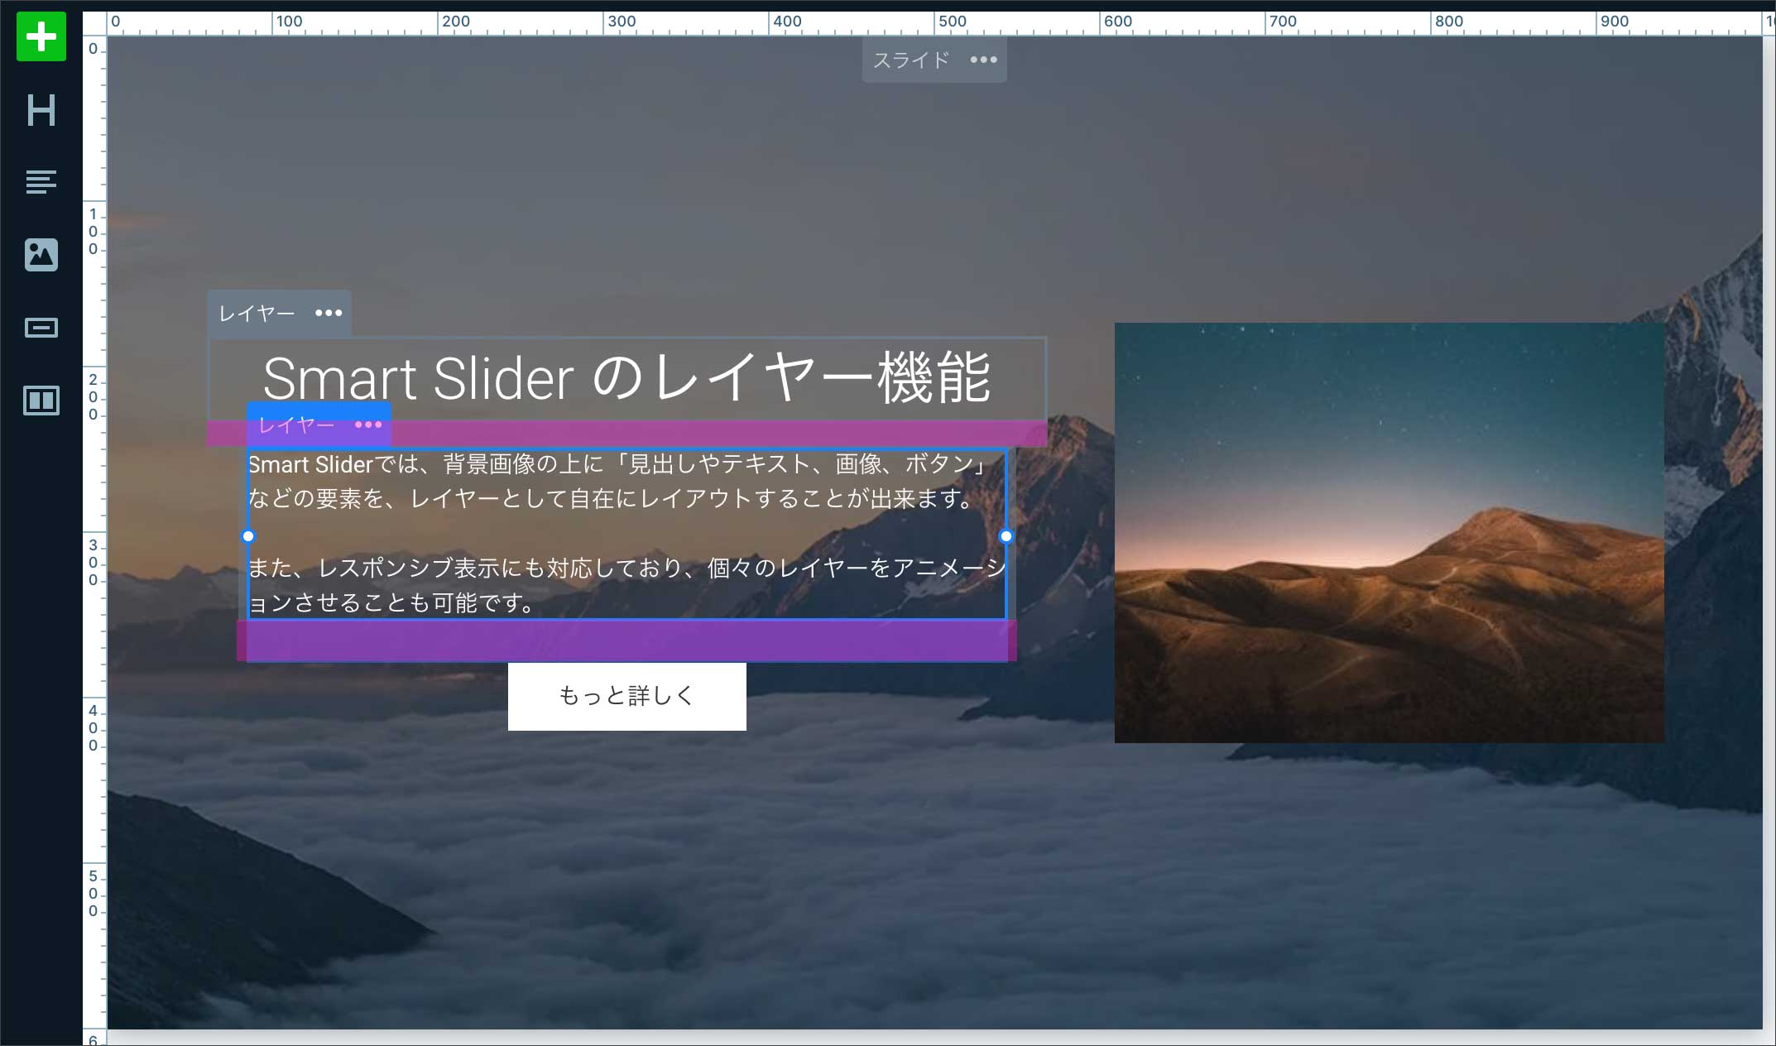Screen dimensions: 1776x1046
Task: Click the 500 mark on the horizontal ruler
Action: pyautogui.click(x=952, y=22)
